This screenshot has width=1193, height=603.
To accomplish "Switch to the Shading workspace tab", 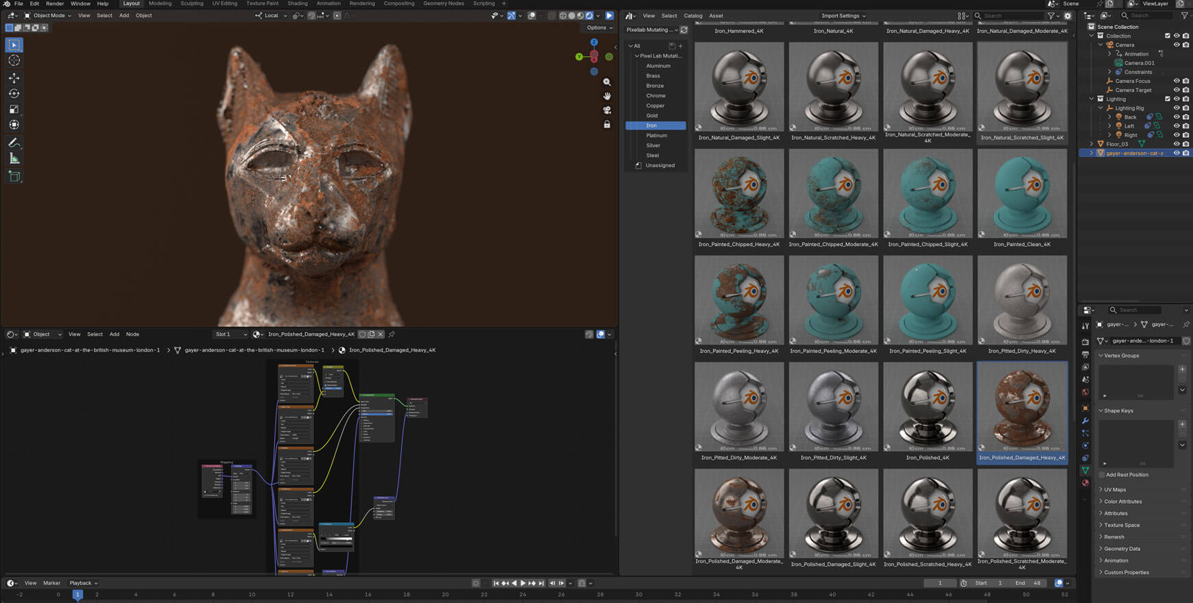I will 298,3.
